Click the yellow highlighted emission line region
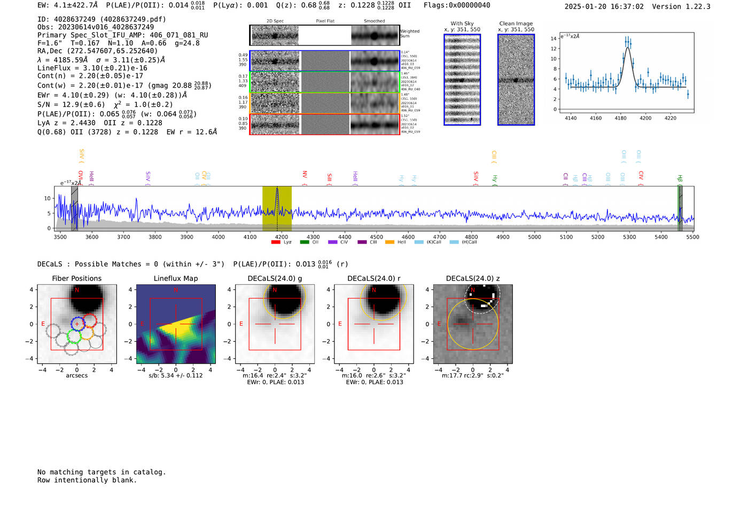The image size is (748, 509). [x=277, y=208]
